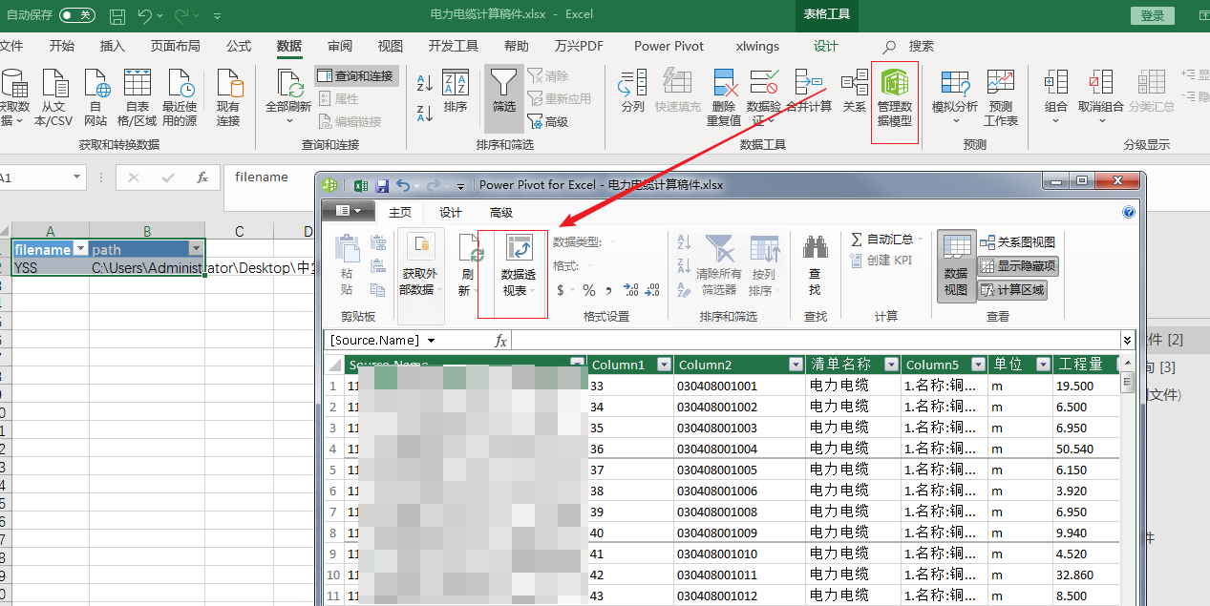Switch to the 设计 tab in Power Pivot

451,213
